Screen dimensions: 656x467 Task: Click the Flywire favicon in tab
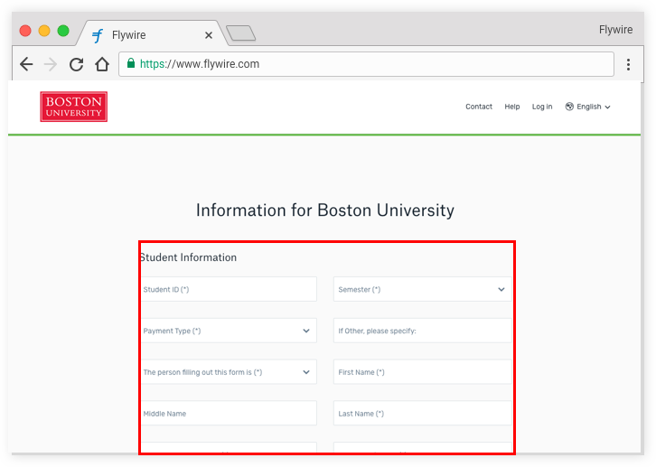point(98,35)
